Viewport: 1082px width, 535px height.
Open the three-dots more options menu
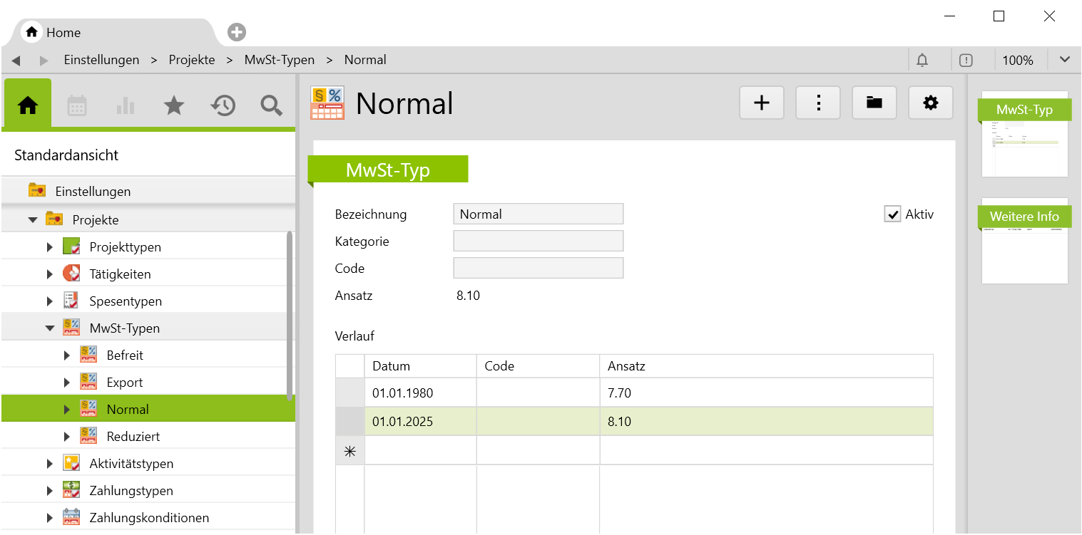pos(818,103)
